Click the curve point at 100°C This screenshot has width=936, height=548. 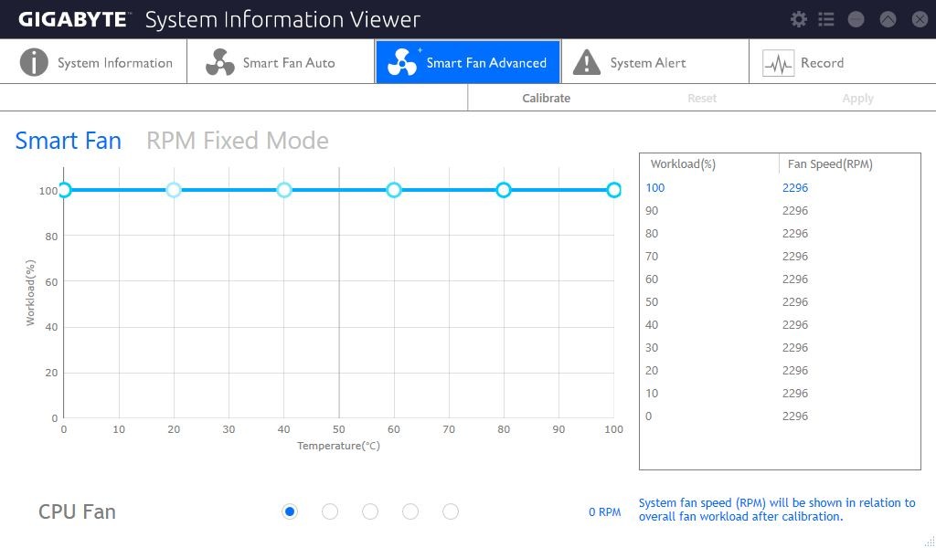tap(613, 190)
